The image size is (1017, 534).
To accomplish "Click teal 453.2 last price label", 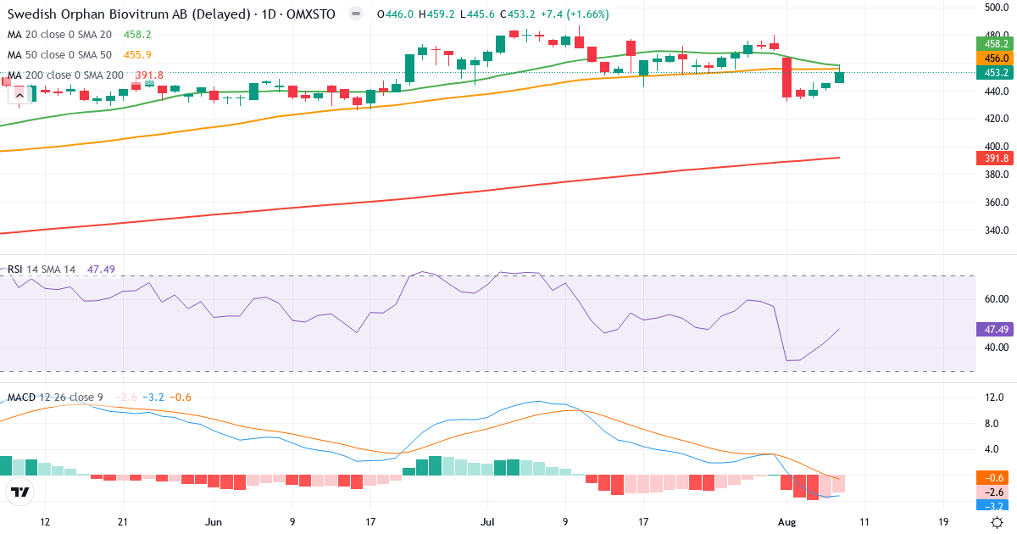I will [x=997, y=73].
